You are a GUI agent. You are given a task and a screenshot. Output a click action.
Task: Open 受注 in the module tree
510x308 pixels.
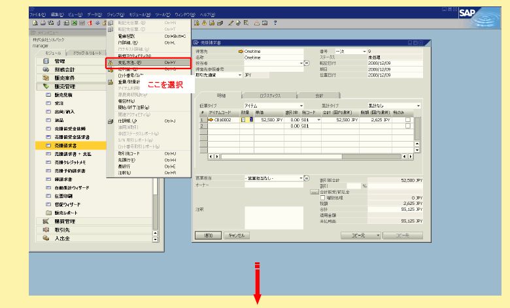click(x=59, y=103)
